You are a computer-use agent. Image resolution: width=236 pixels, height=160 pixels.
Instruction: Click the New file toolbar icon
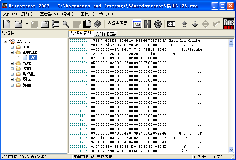point(7,24)
